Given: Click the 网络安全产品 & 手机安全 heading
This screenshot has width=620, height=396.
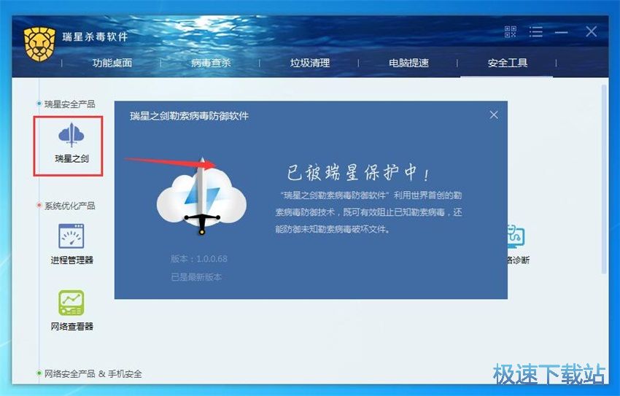Looking at the screenshot, I should [x=93, y=373].
